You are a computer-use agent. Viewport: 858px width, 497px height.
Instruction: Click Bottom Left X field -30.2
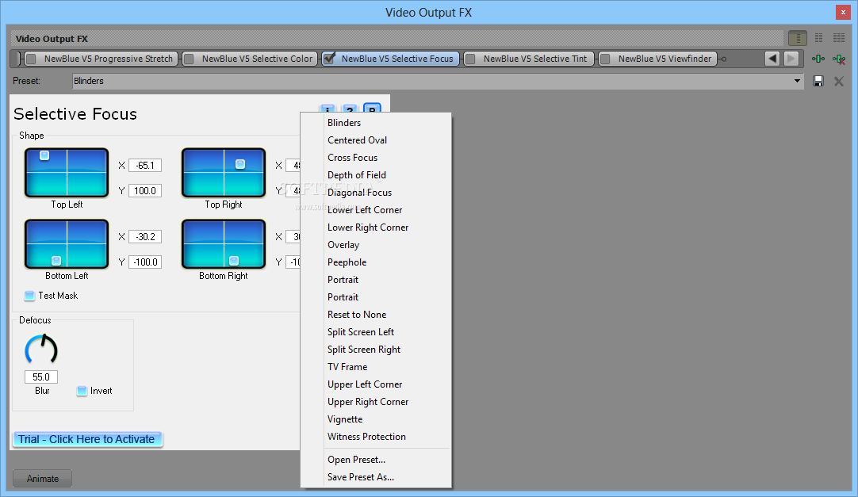(x=145, y=237)
